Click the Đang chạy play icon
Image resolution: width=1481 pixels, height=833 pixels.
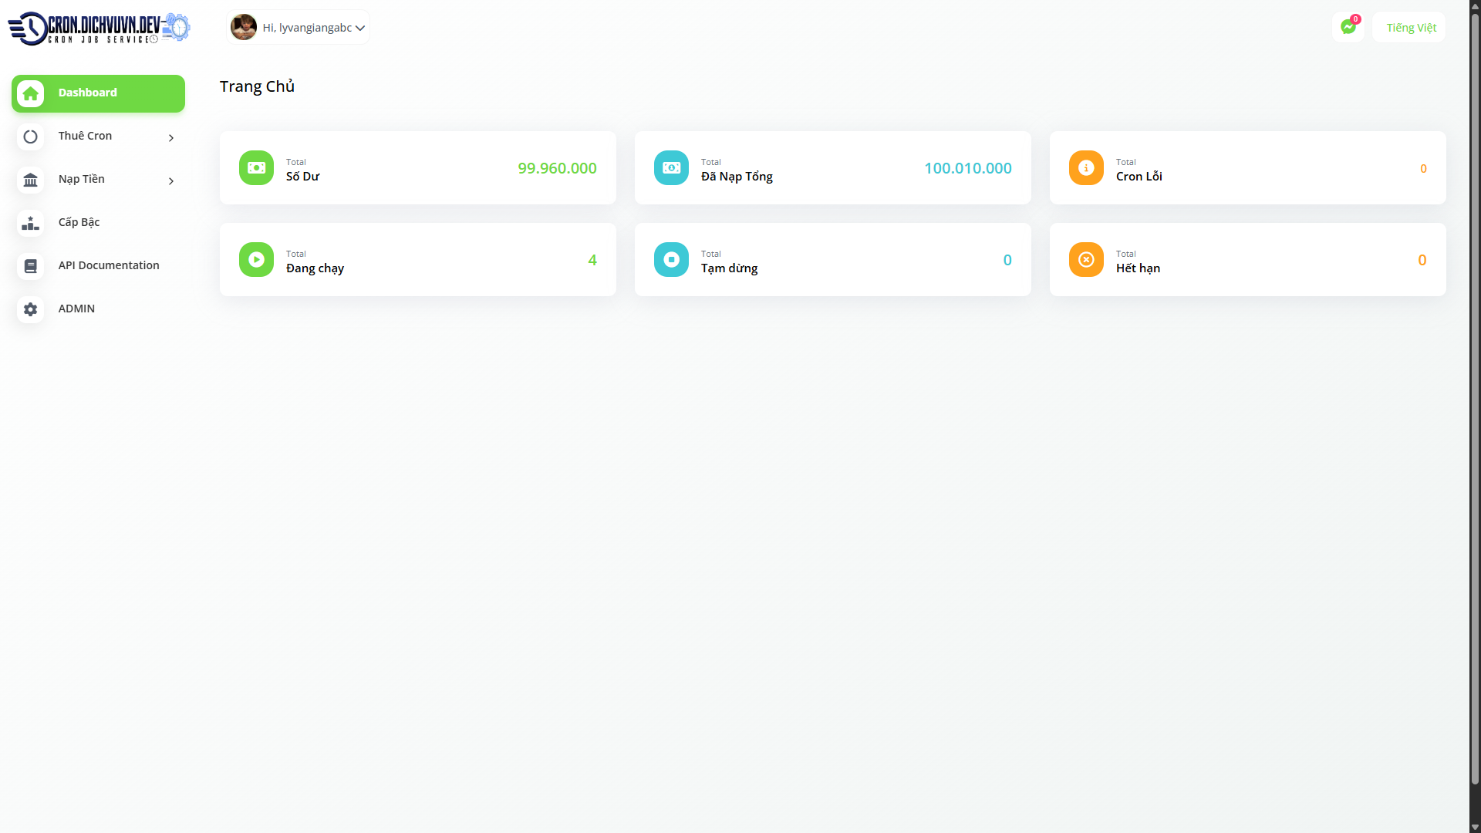(256, 259)
